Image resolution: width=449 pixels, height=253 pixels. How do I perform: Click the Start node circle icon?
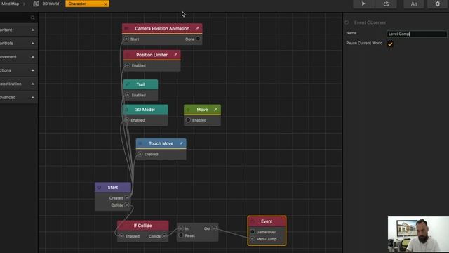coord(99,188)
